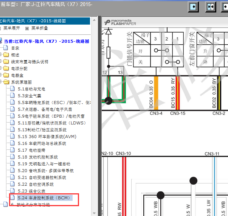This screenshot has height=216, width=228.
Task: Open 5.18 发动机控制系统 diagram
Action: point(38,157)
